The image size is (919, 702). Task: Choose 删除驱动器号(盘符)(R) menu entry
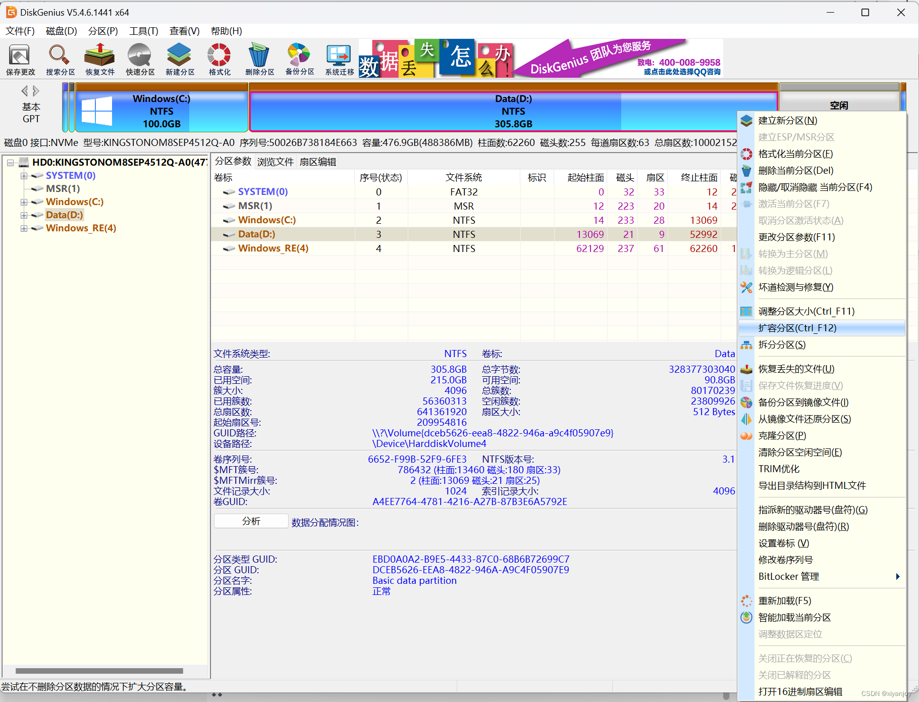[822, 526]
